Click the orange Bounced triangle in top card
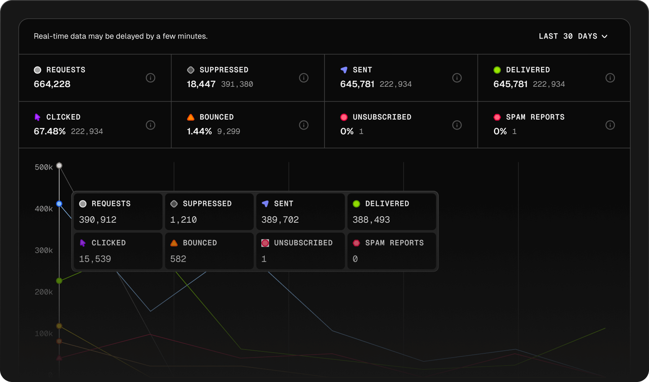Image resolution: width=649 pixels, height=382 pixels. click(191, 117)
